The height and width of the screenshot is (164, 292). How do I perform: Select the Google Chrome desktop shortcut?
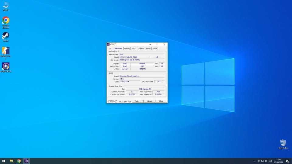click(6, 22)
